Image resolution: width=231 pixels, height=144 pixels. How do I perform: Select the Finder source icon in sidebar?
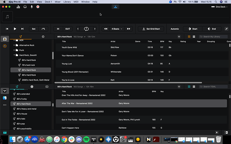point(5,98)
